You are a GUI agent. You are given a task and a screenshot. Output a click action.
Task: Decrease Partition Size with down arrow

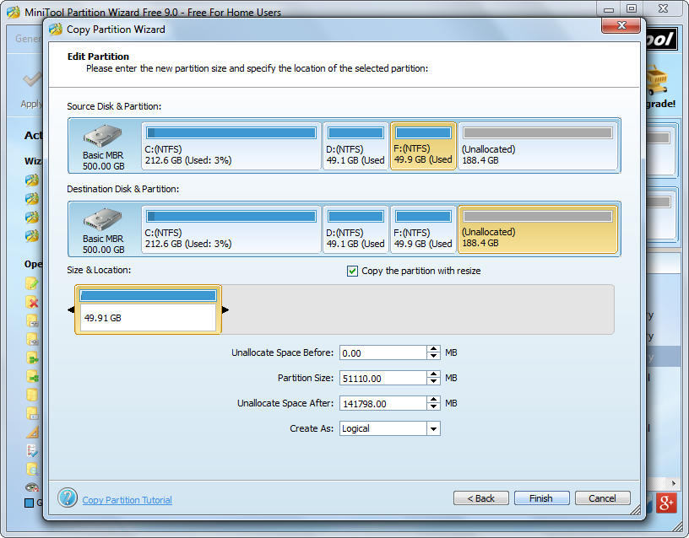433,381
